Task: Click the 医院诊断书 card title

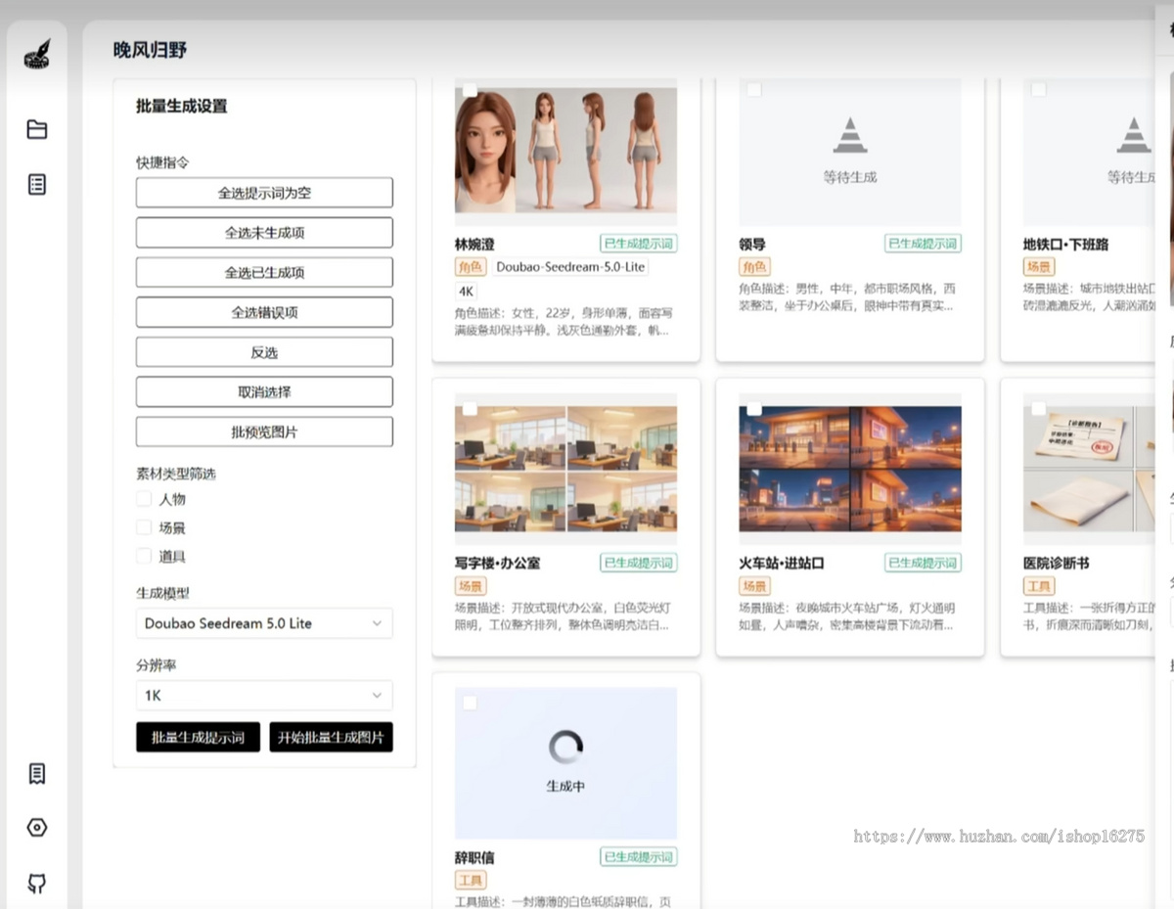Action: click(1057, 564)
